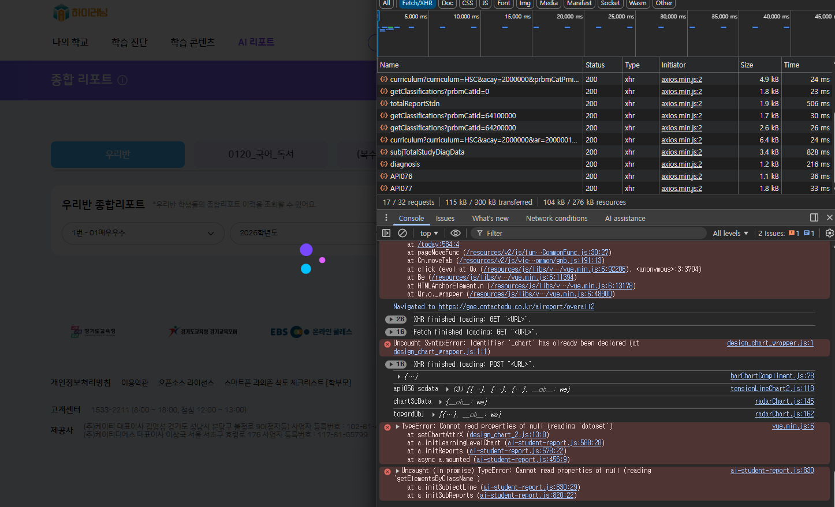Viewport: 835px width, 507px height.
Task: Open the All levels log dropdown
Action: (x=730, y=233)
